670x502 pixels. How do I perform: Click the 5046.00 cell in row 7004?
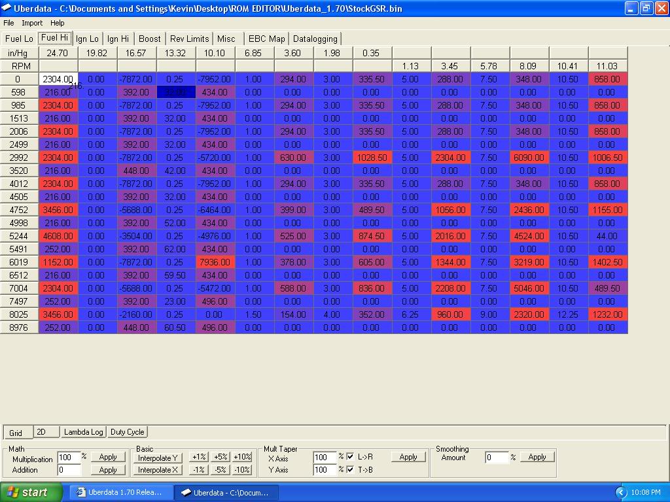tap(529, 288)
